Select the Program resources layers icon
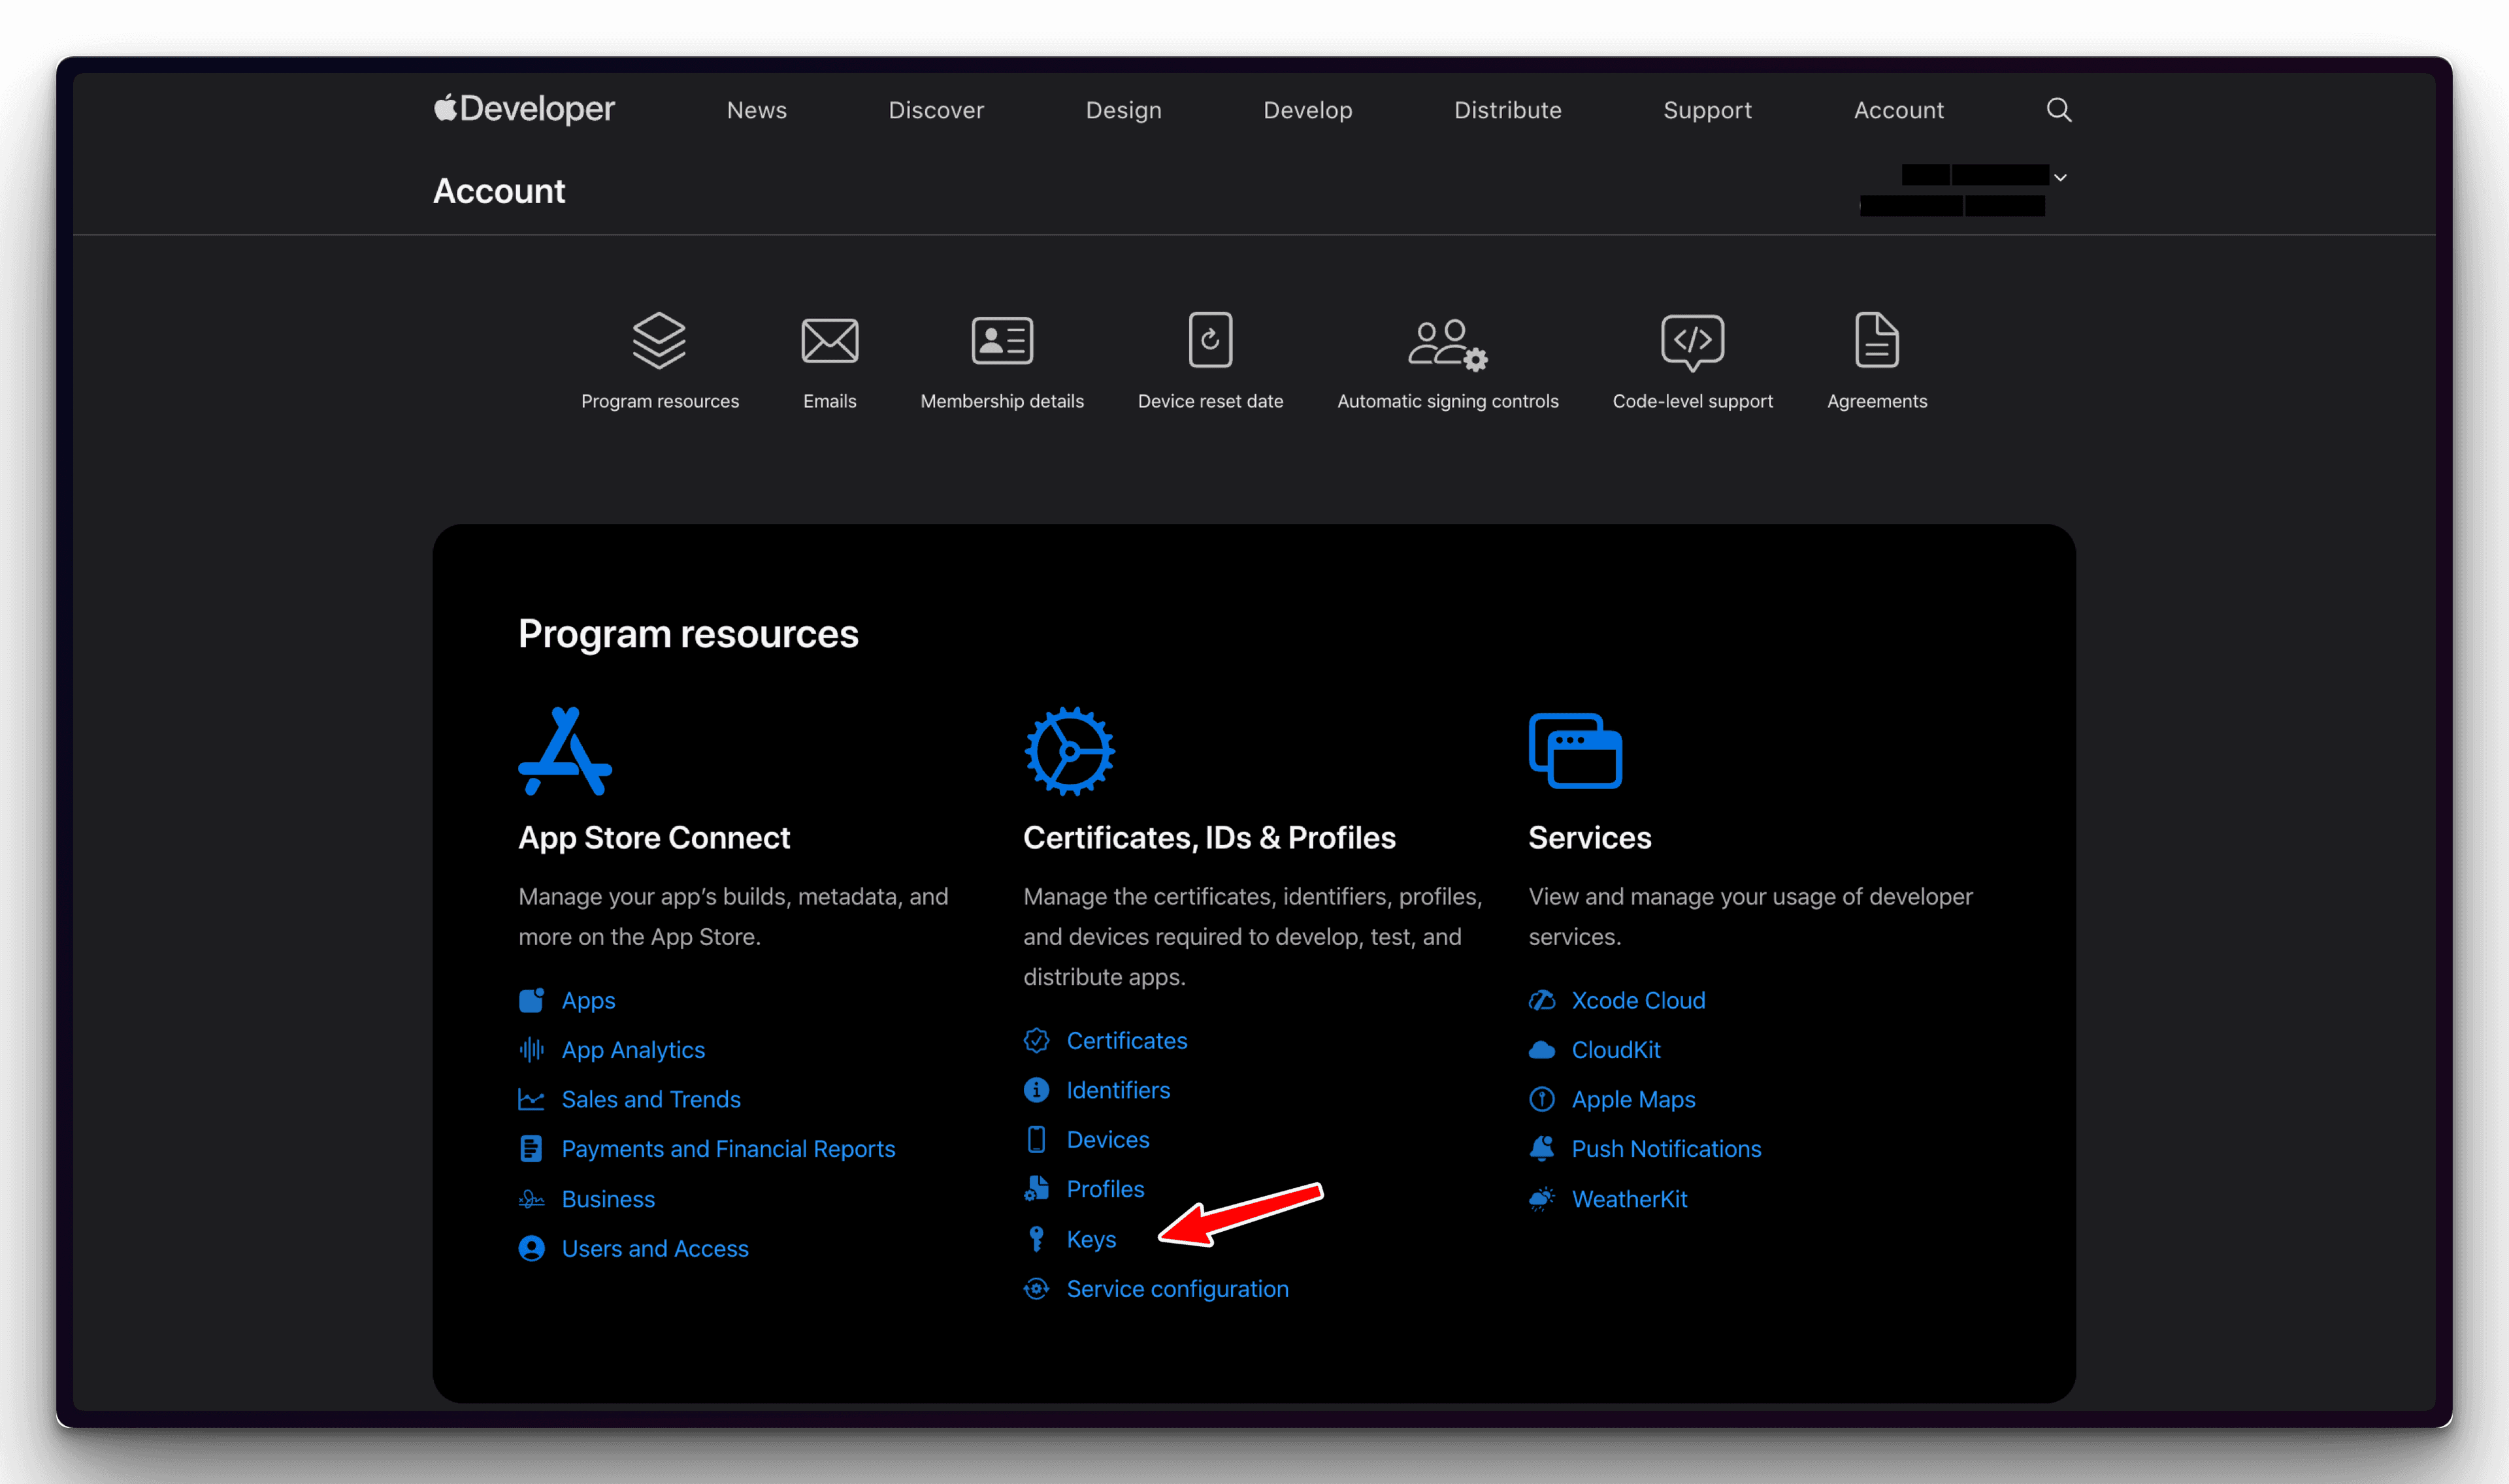2509x1484 pixels. [x=660, y=340]
